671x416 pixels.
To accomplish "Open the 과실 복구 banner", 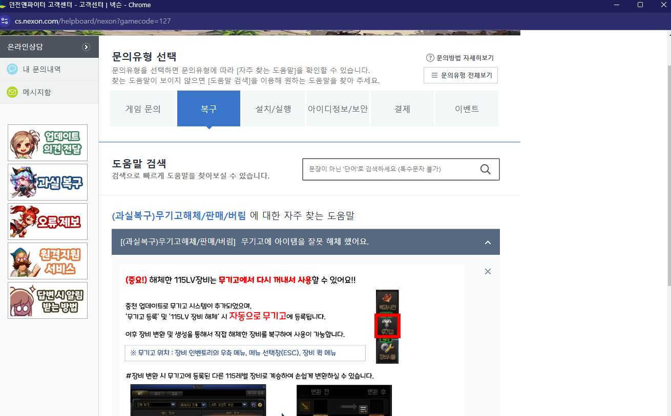I will [x=48, y=182].
